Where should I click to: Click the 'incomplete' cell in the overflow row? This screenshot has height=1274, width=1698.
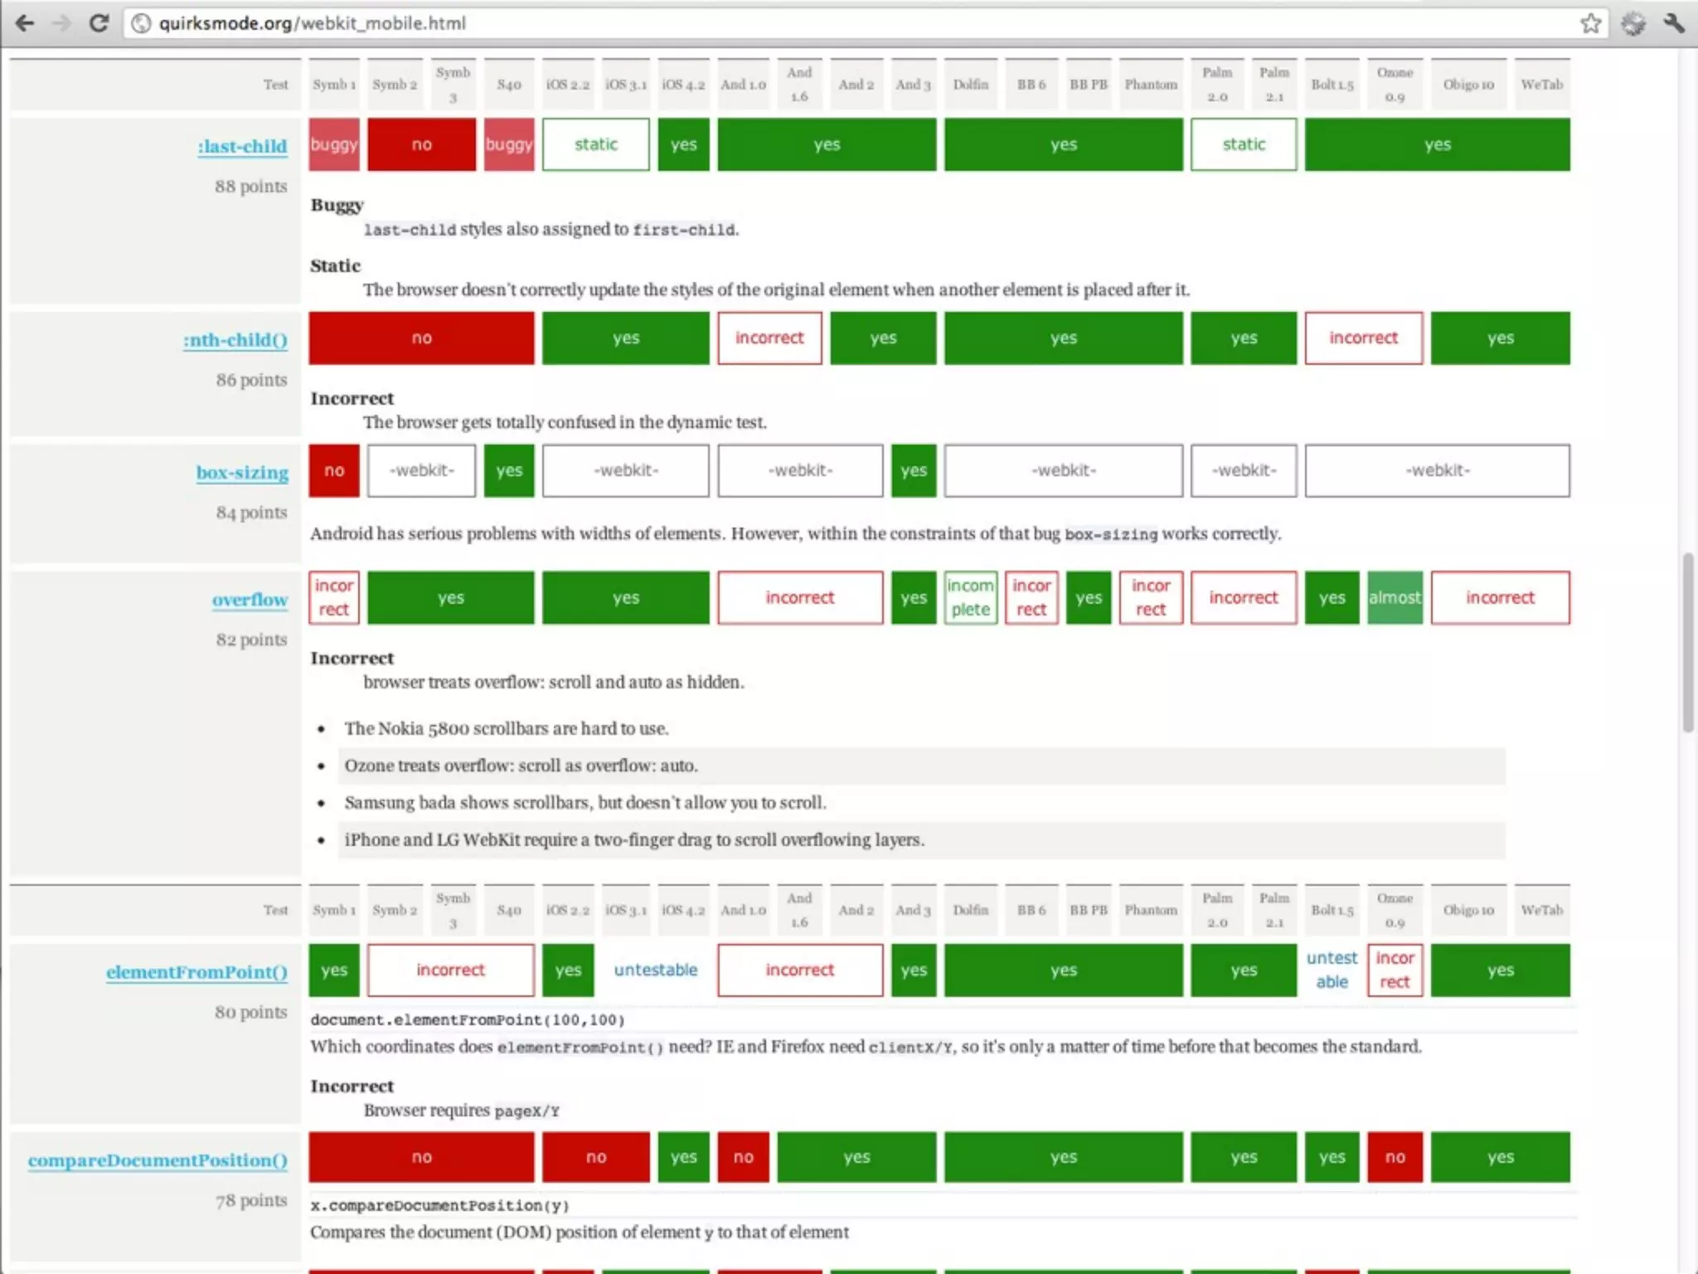[970, 597]
